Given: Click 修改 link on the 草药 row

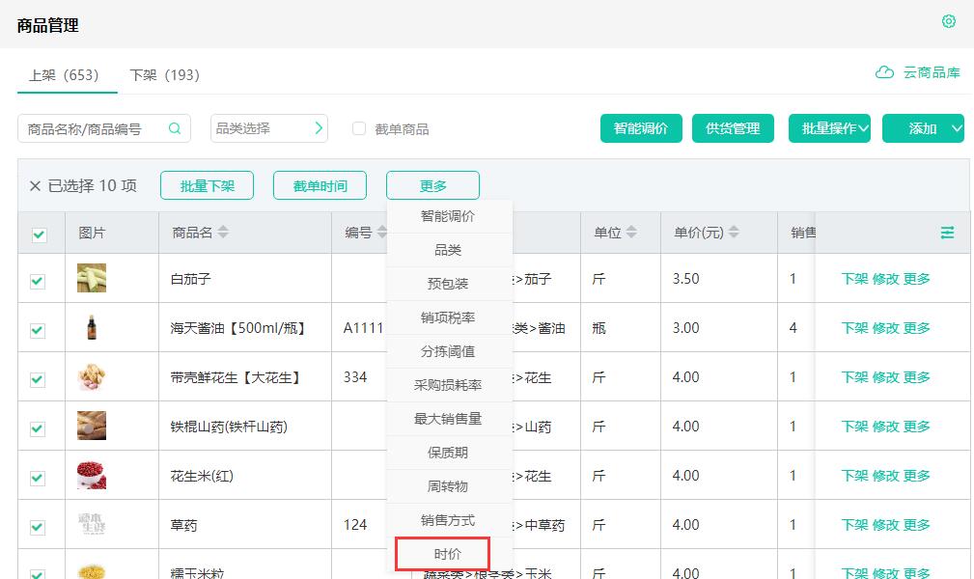Looking at the screenshot, I should pyautogui.click(x=885, y=524).
